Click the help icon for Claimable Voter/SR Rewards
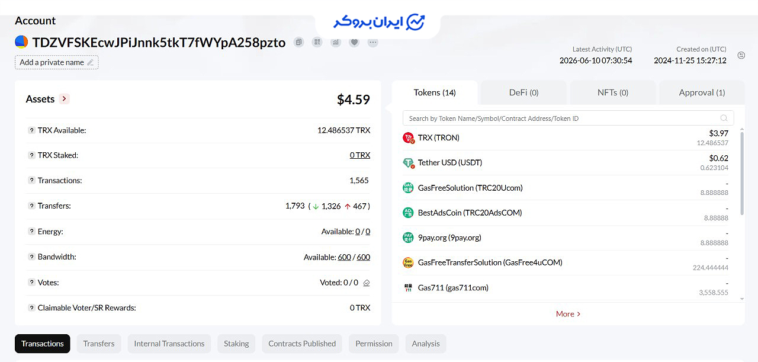The height and width of the screenshot is (362, 758). point(31,308)
